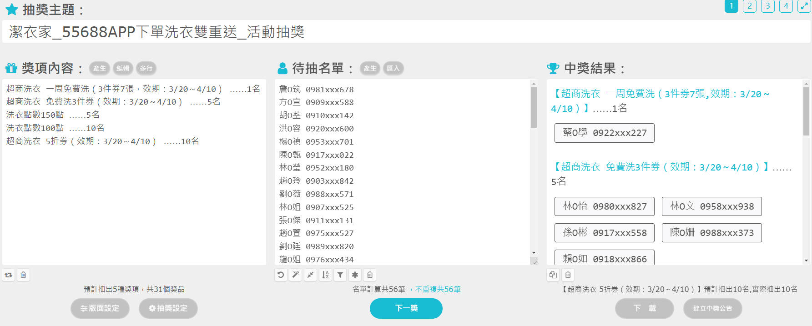Click the asterisk mask icon
This screenshot has height=326, width=812.
[355, 275]
